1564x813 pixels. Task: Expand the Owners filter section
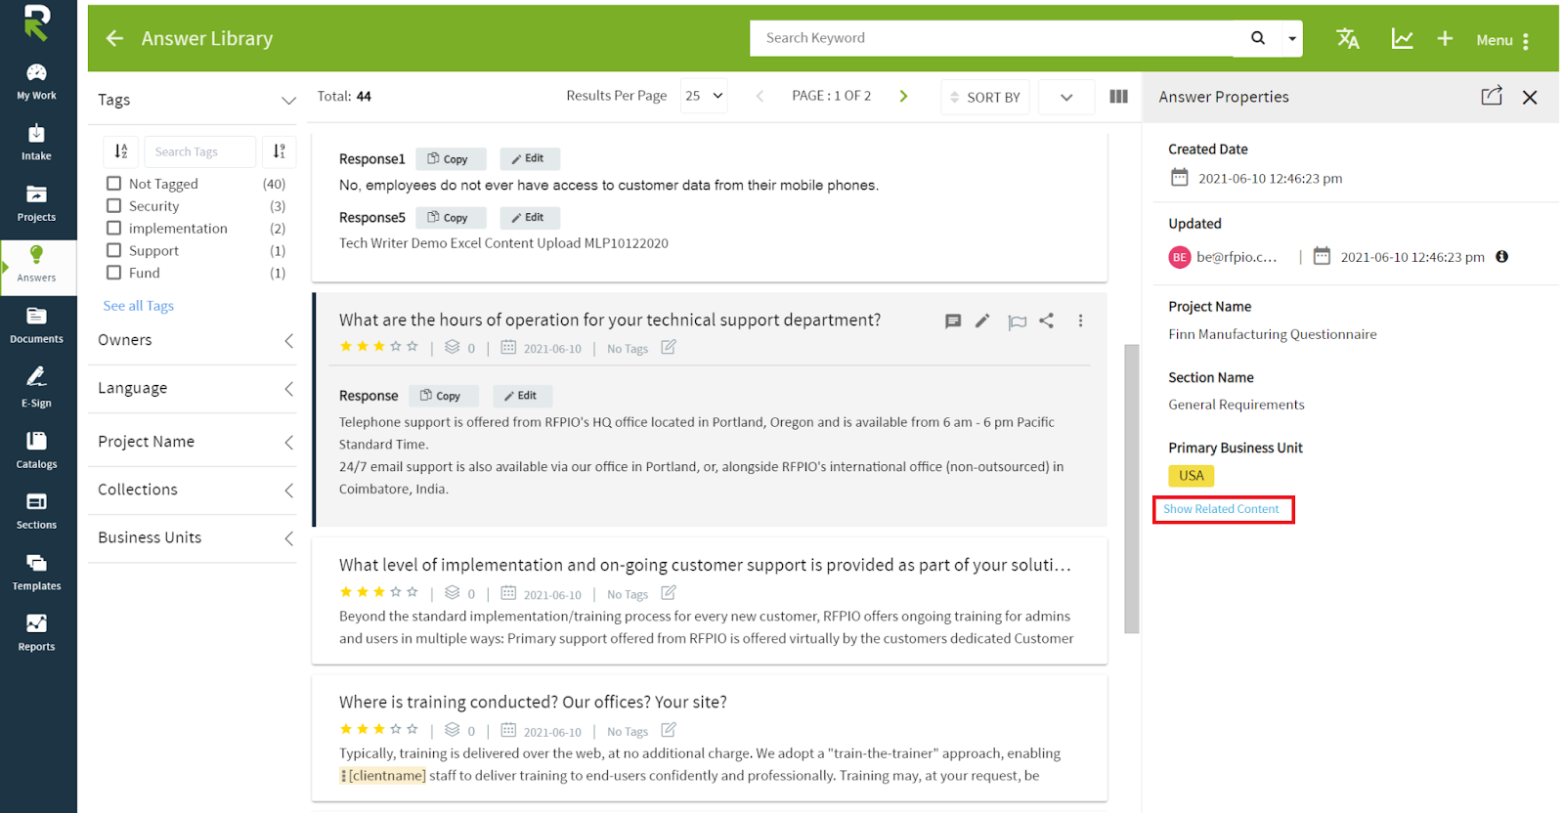193,340
